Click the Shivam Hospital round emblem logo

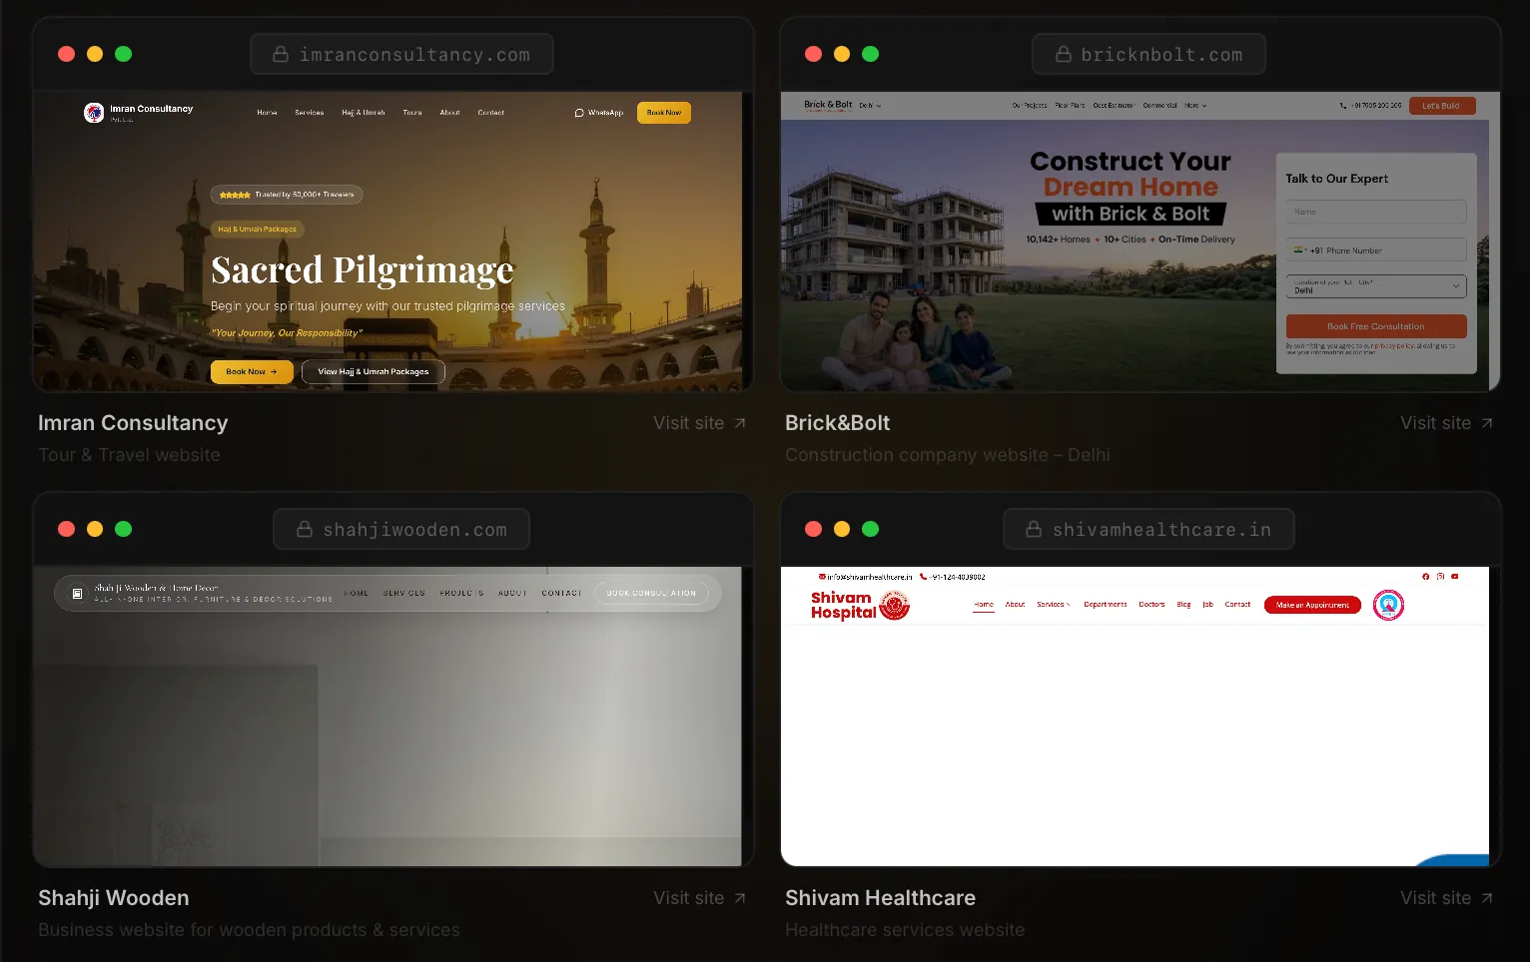(x=895, y=605)
